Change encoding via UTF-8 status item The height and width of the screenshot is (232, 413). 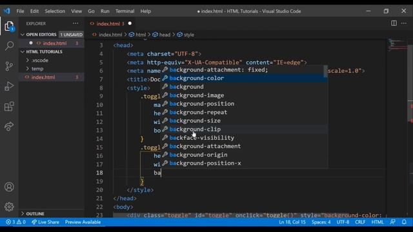tap(343, 222)
